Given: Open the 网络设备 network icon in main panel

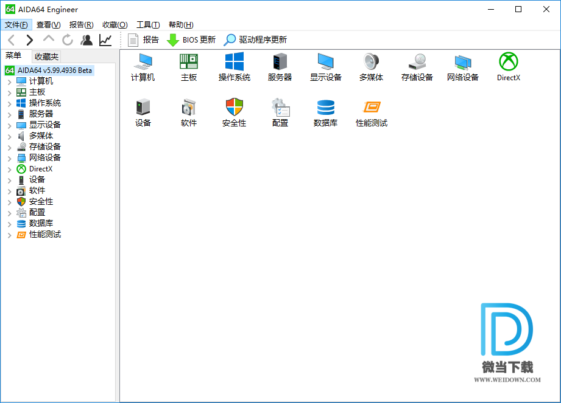Looking at the screenshot, I should (x=462, y=67).
